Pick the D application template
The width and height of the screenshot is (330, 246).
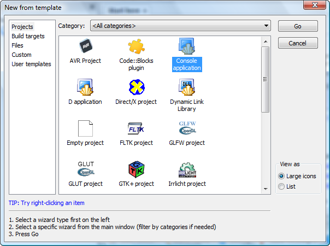[85, 87]
